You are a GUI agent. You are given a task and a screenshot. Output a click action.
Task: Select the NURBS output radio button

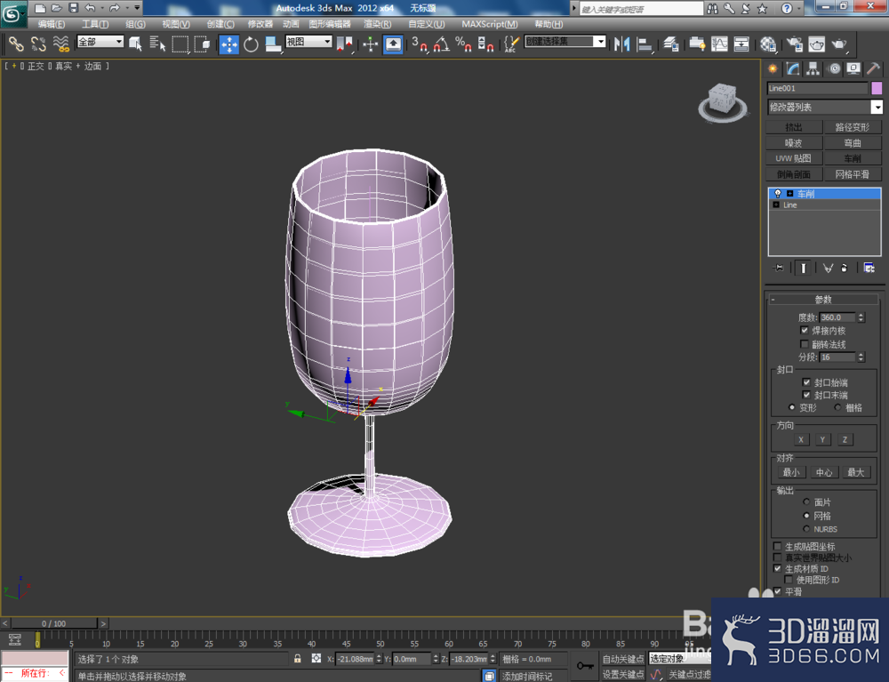point(806,529)
